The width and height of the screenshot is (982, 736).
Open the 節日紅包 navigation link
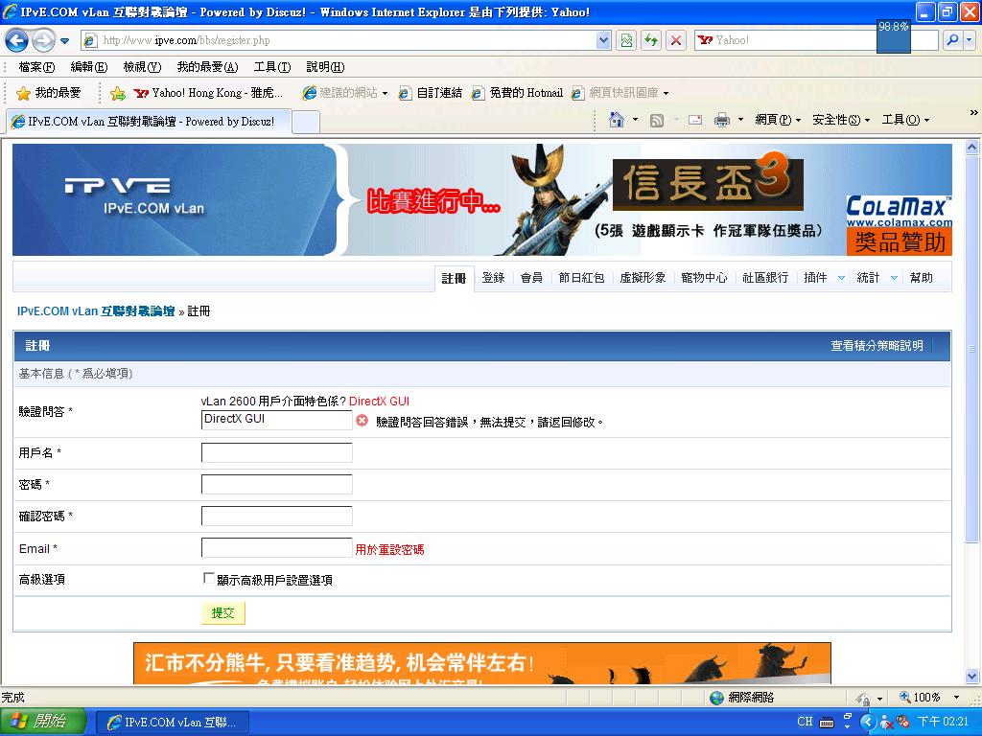pyautogui.click(x=581, y=278)
